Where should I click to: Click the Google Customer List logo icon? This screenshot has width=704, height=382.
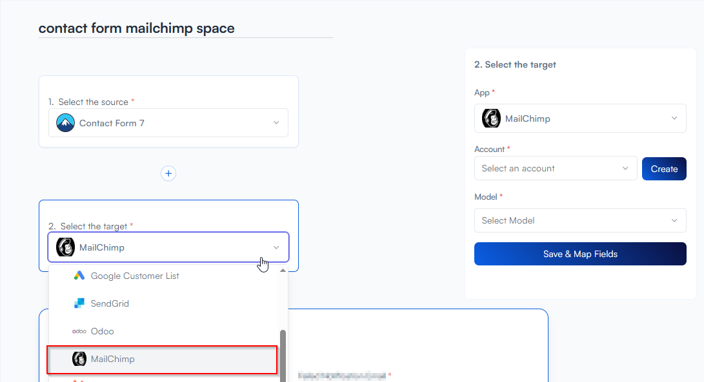79,276
